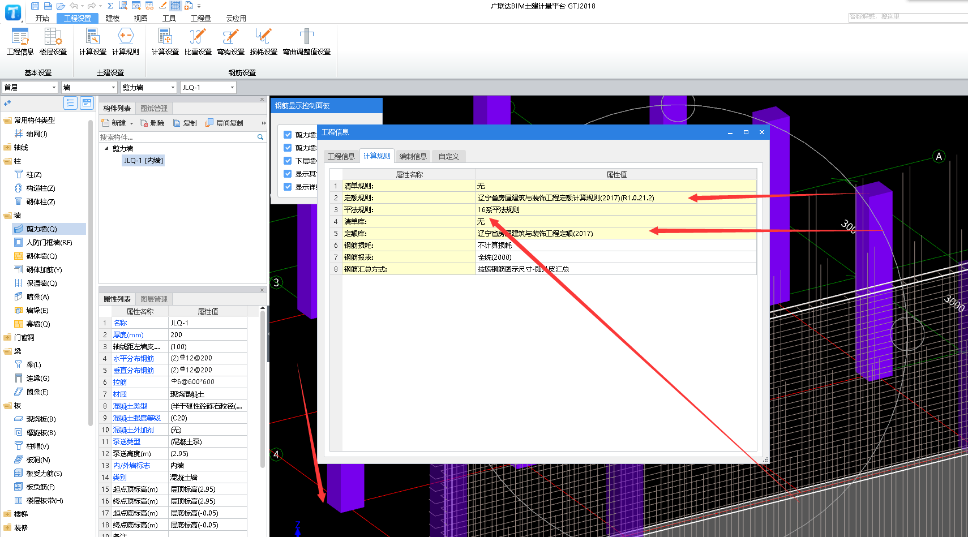Expand the 楼梯 folder in navigation tree
The image size is (968, 537).
tap(7, 514)
